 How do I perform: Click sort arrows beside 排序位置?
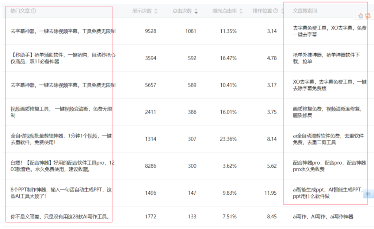click(282, 11)
